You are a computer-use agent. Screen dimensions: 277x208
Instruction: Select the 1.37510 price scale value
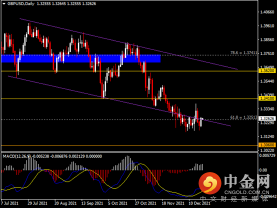[x=267, y=53]
